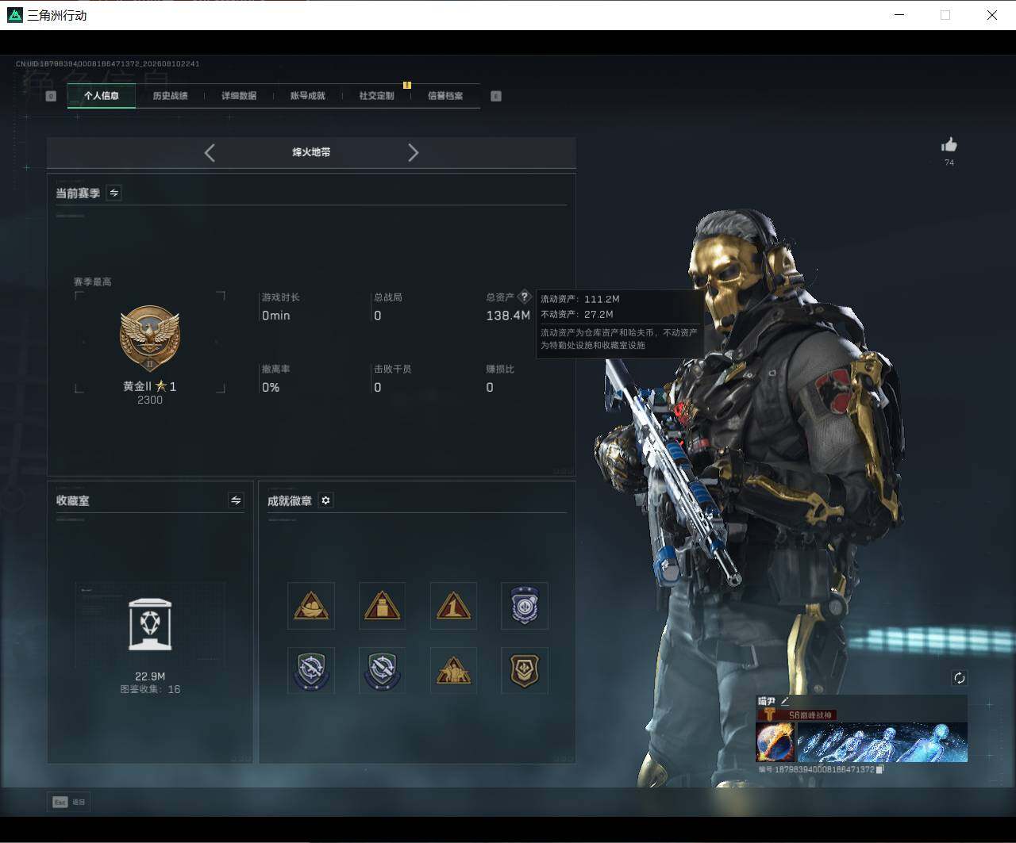This screenshot has width=1016, height=843.
Task: Select the silver-blue shield badge in top row
Action: coord(524,606)
